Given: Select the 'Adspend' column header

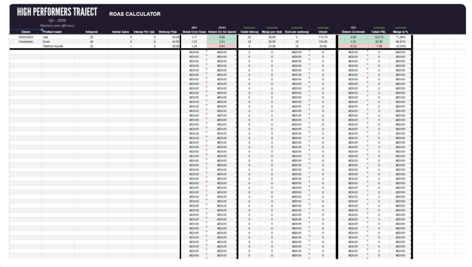Looking at the screenshot, I should (x=92, y=32).
